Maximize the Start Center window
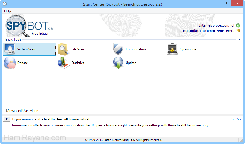 pyautogui.click(x=228, y=3)
